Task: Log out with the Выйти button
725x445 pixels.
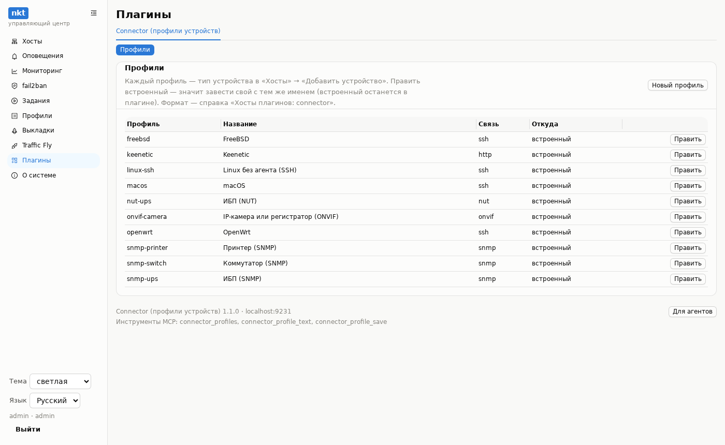Action: coord(28,429)
